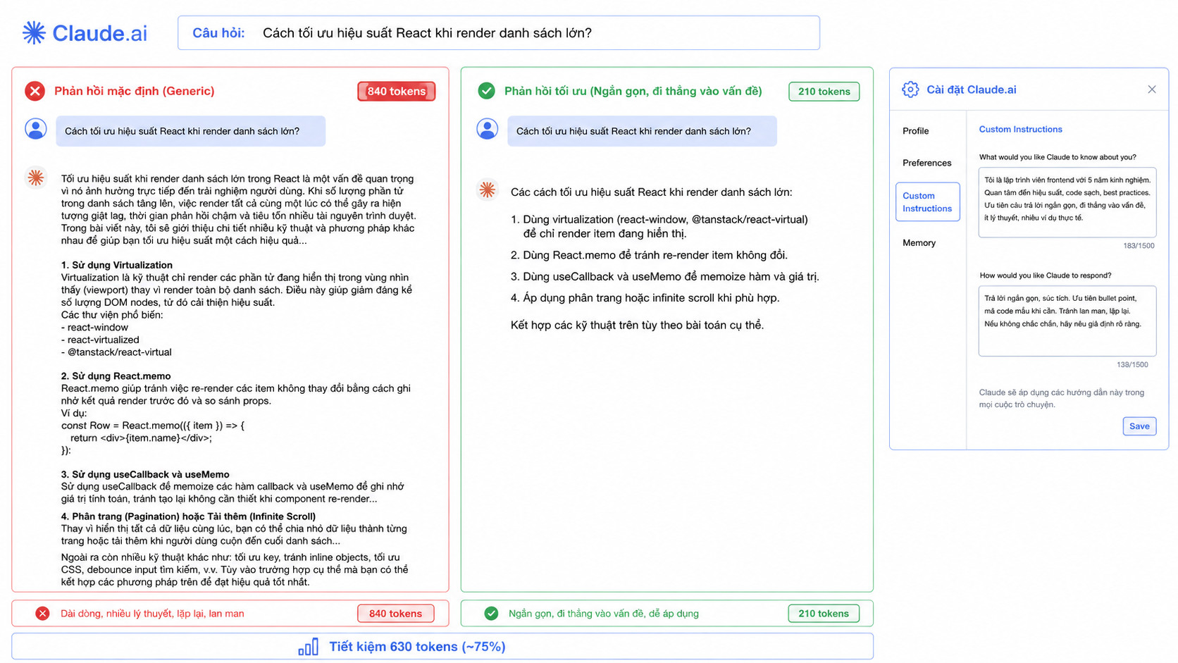Click the green check beside "Ngắn gọn, đi thẳng vào vấn đề, dễ áp dụng"
The image size is (1178, 663).
pyautogui.click(x=491, y=614)
